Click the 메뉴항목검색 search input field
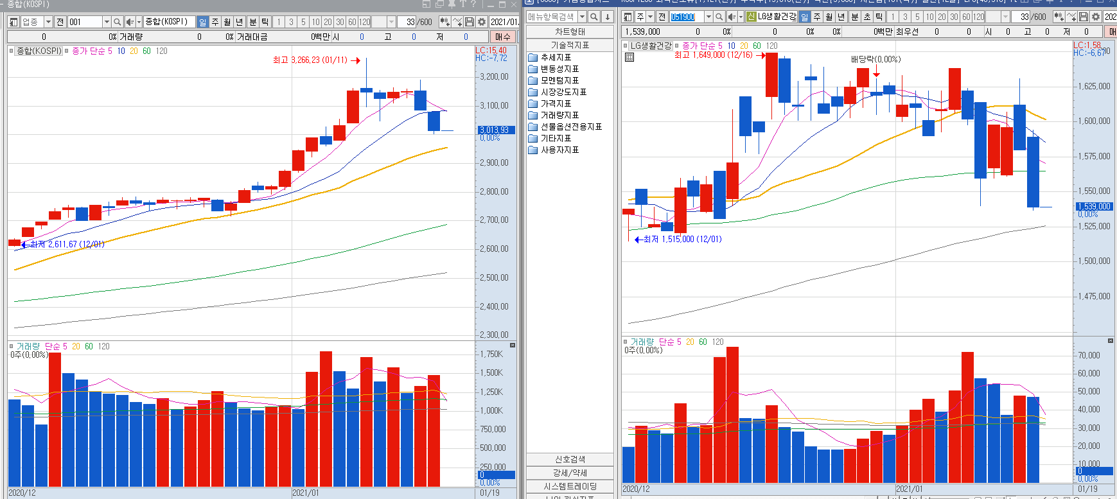This screenshot has width=1117, height=499. point(552,17)
